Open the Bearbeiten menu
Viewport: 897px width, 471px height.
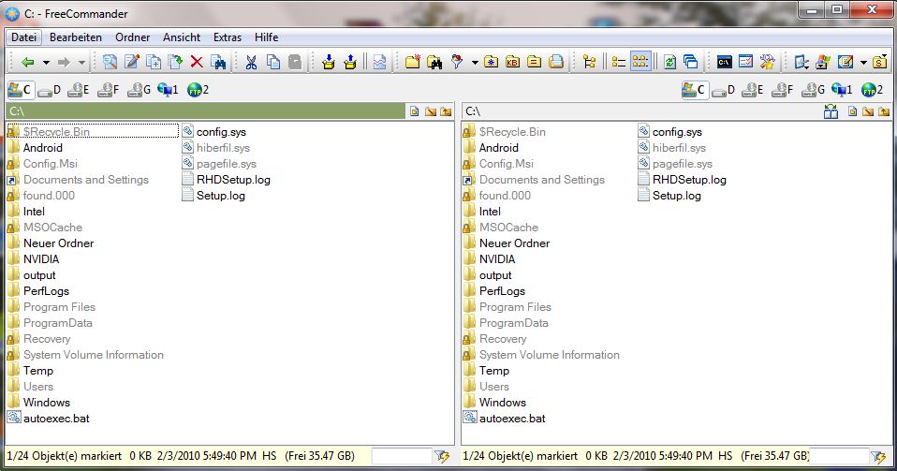click(x=76, y=37)
